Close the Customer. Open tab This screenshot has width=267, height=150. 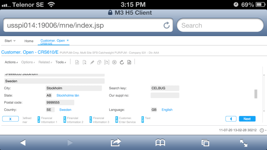(67, 40)
